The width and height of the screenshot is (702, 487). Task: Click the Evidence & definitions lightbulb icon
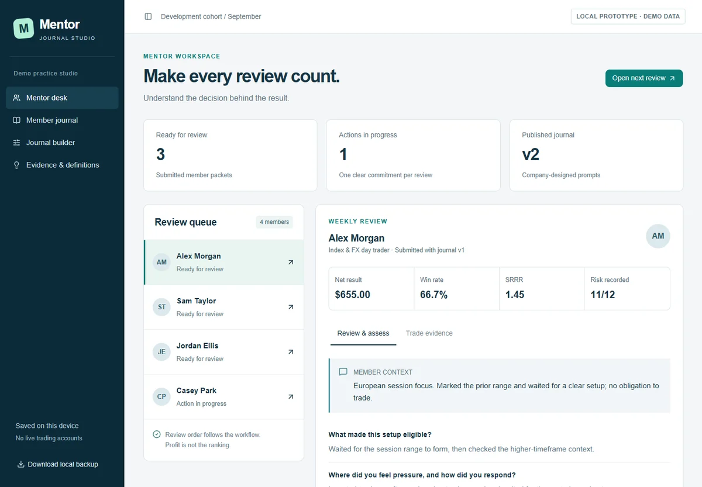click(x=16, y=165)
